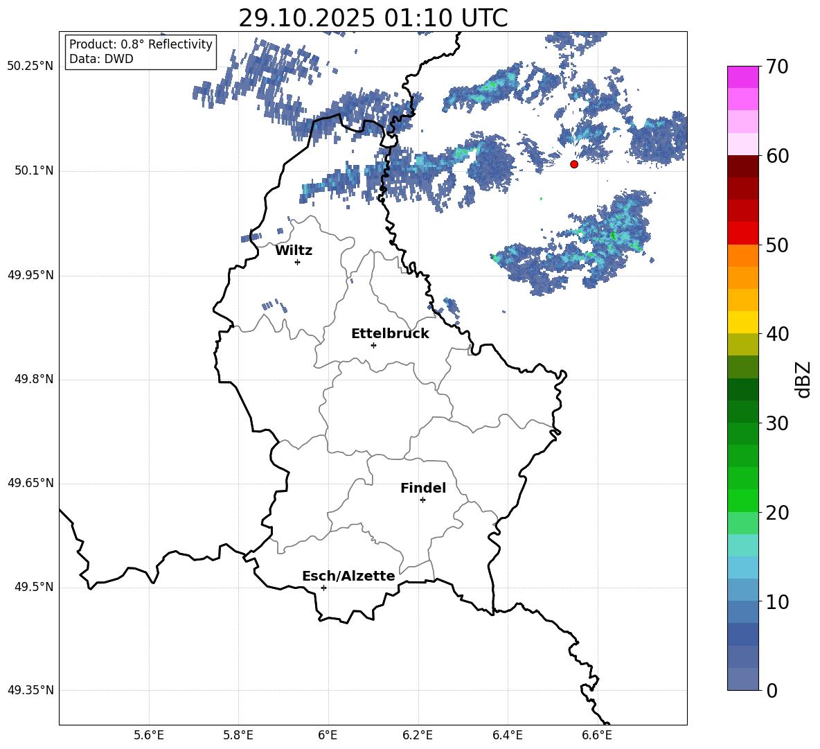Click the red radar location marker
This screenshot has height=749, width=820.
click(574, 164)
